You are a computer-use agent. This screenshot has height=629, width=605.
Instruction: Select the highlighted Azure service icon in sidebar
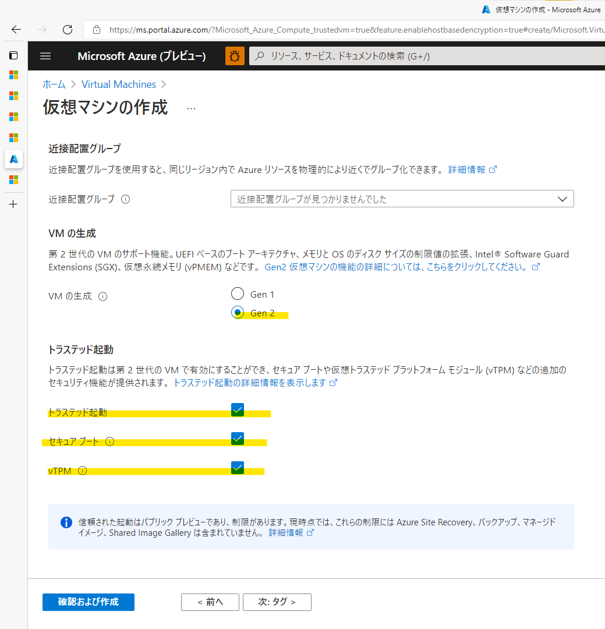pos(13,158)
